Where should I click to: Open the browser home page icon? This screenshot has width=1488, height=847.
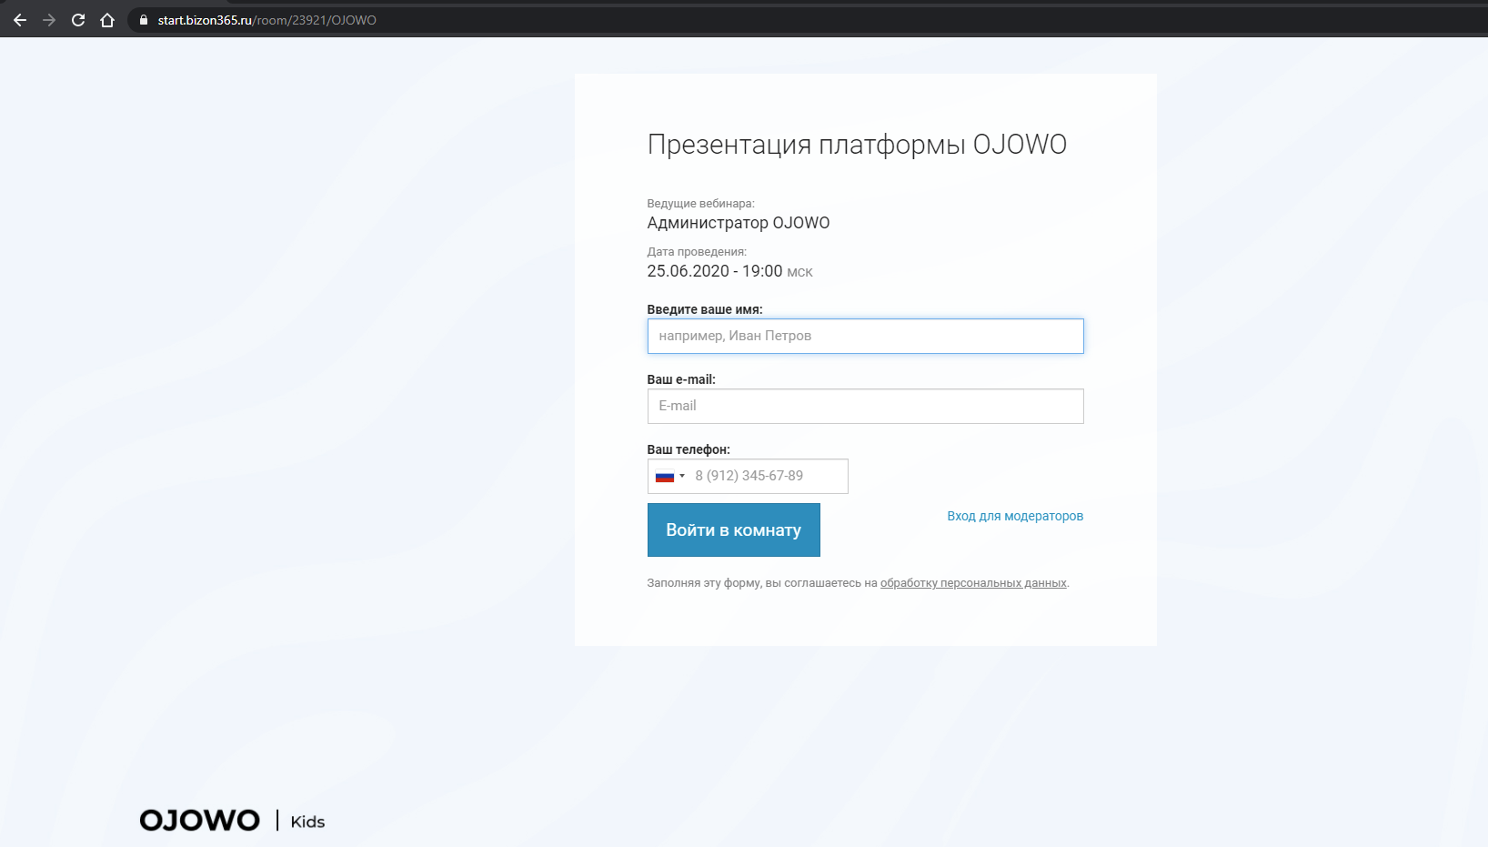tap(107, 20)
